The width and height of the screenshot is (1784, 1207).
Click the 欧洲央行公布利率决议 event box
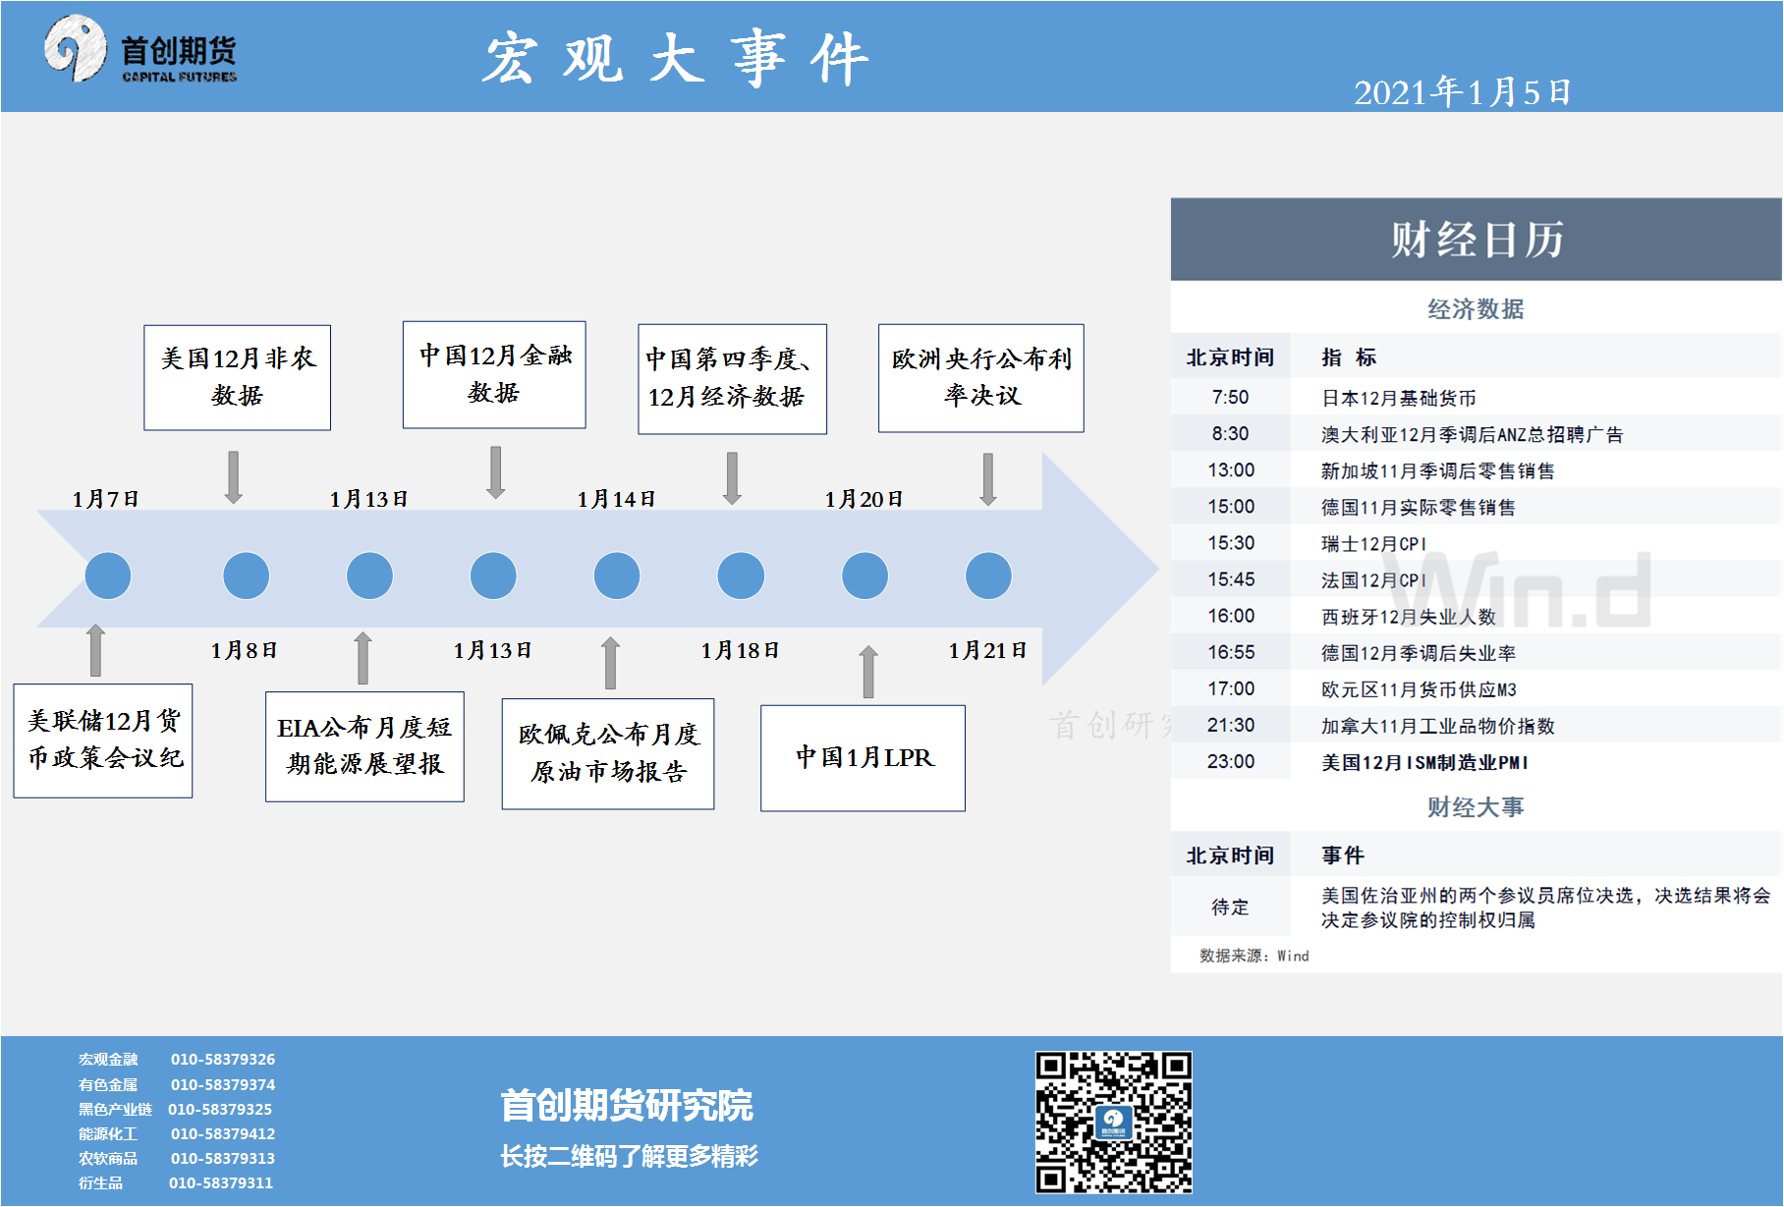(981, 378)
